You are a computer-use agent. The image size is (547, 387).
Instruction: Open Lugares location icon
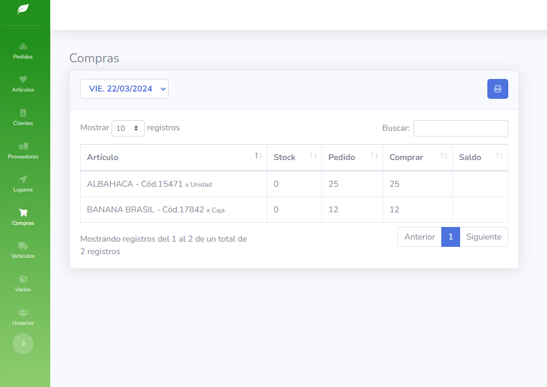[x=23, y=179]
